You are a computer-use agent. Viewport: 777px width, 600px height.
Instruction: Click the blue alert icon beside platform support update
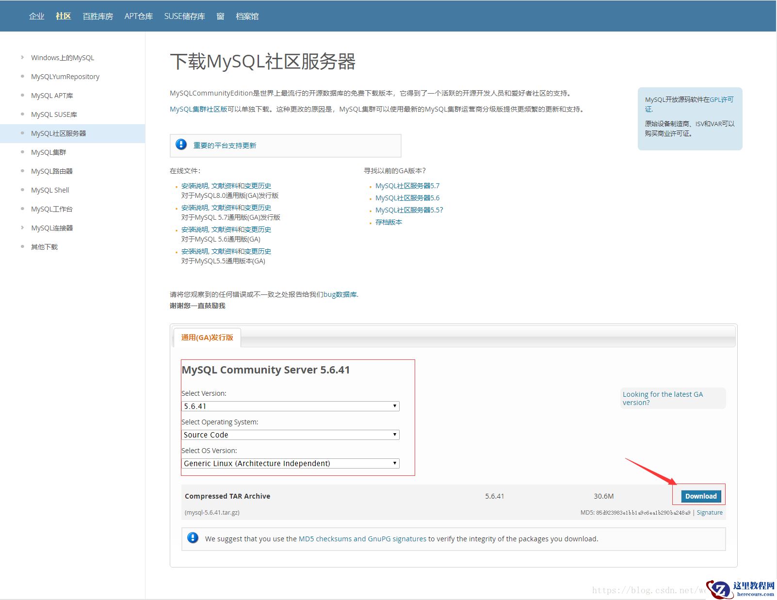pyautogui.click(x=181, y=145)
